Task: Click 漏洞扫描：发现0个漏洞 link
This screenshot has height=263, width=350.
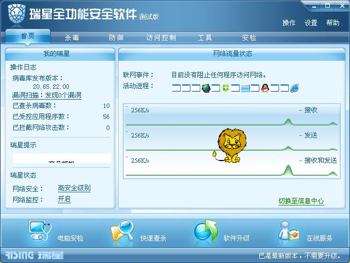Action: (x=46, y=95)
